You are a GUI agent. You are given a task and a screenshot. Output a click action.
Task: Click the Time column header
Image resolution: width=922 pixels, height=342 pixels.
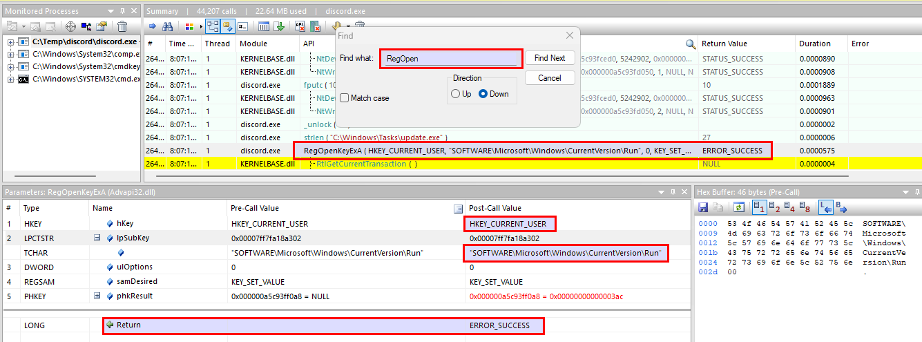tap(184, 44)
